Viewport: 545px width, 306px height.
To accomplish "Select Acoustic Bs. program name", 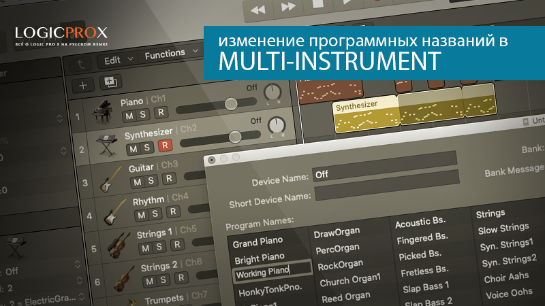I will [420, 222].
